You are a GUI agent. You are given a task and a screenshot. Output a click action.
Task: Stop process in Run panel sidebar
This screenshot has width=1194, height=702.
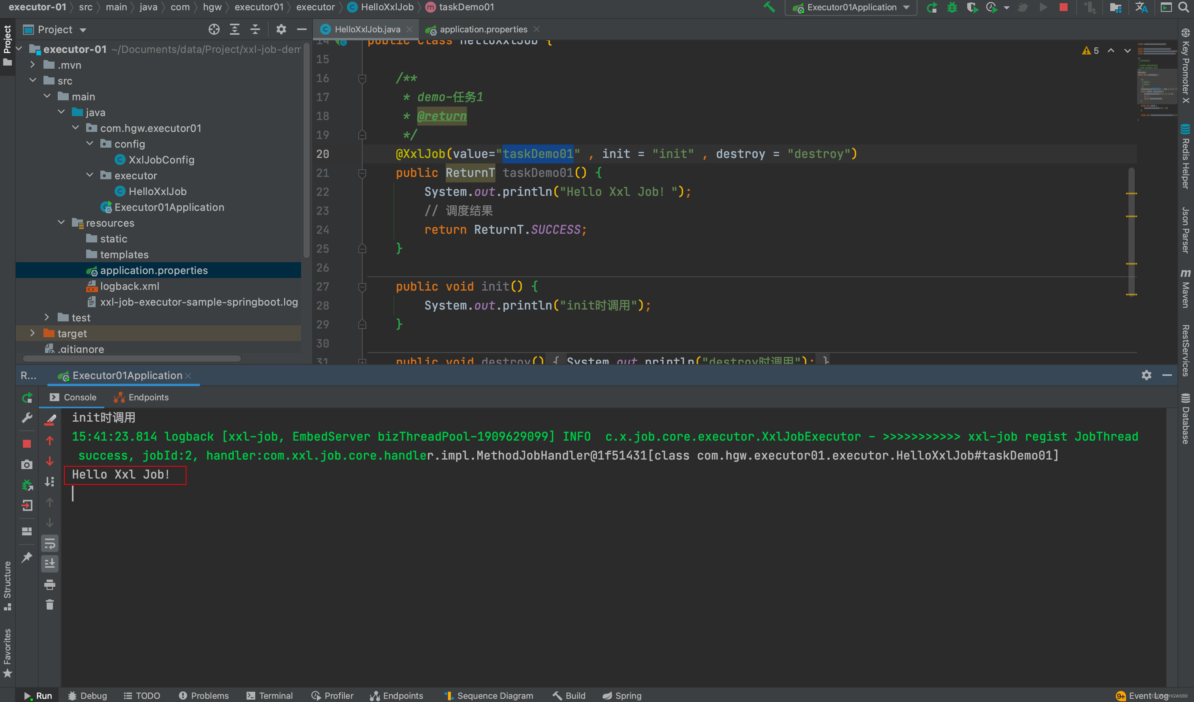(27, 443)
